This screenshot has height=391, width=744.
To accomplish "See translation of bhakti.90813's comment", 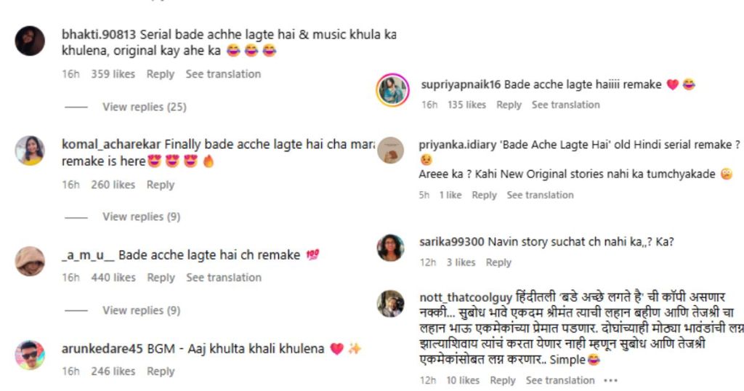I will 223,74.
